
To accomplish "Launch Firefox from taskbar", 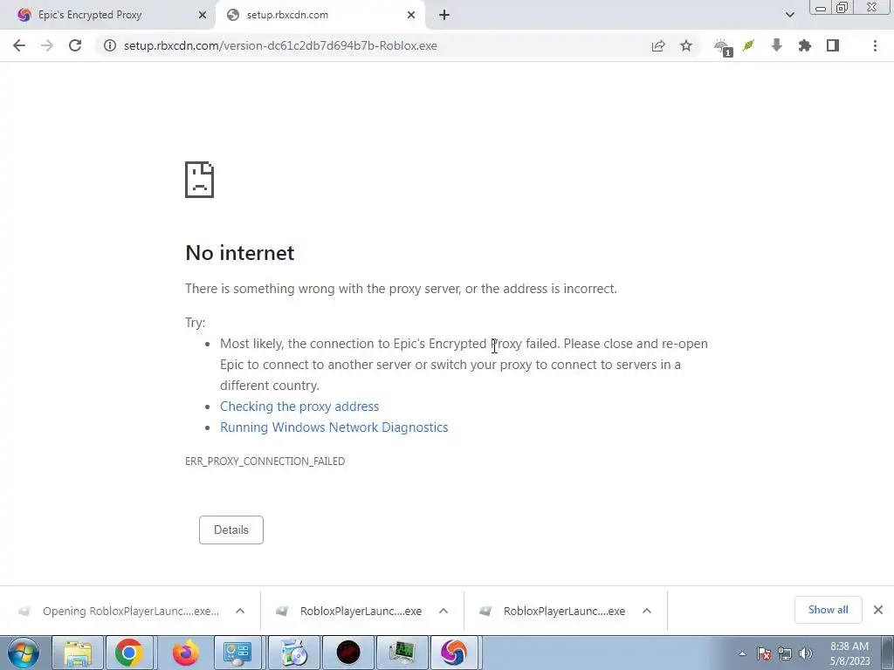I will coord(186,653).
